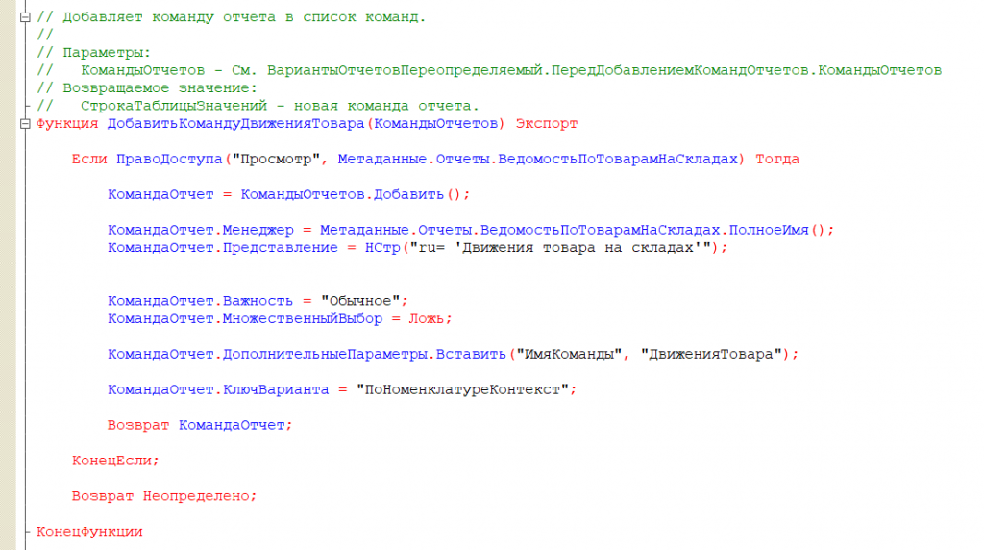Click 'ДополнительныеПараметры.Вставить' call
The height and width of the screenshot is (550, 984).
(364, 354)
